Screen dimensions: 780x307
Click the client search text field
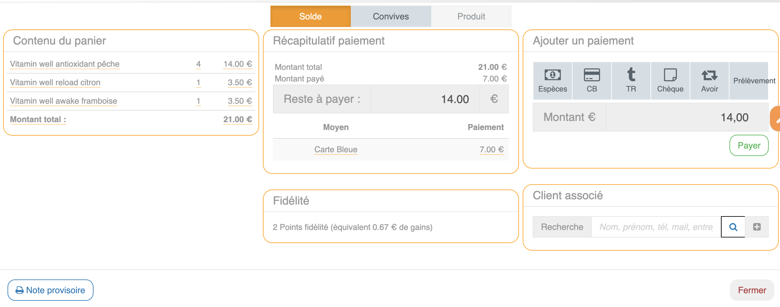coord(656,227)
